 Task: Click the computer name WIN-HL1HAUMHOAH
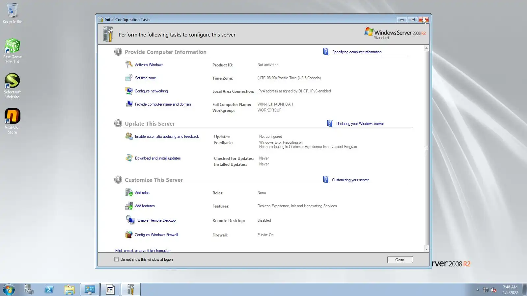point(275,104)
